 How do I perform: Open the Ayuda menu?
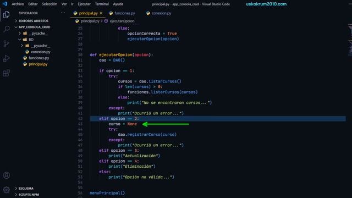tap(118, 4)
